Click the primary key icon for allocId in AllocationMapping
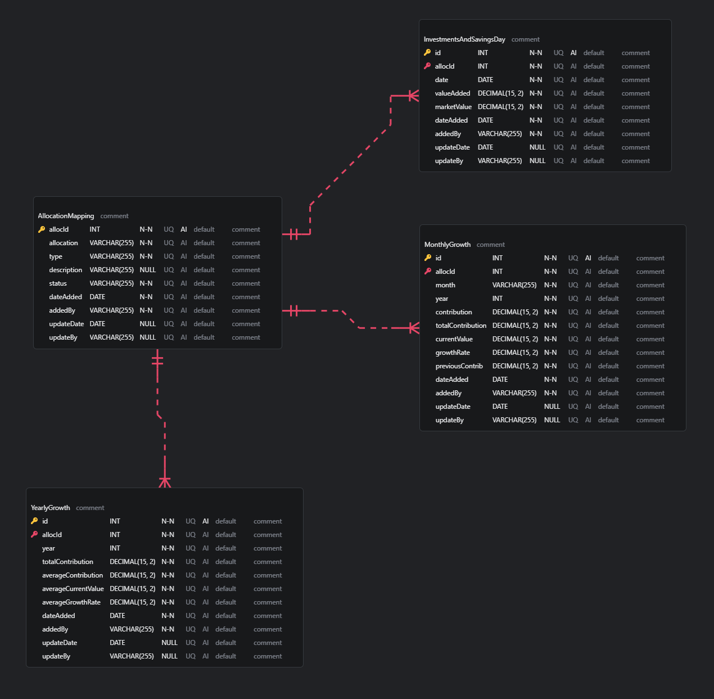 (42, 229)
